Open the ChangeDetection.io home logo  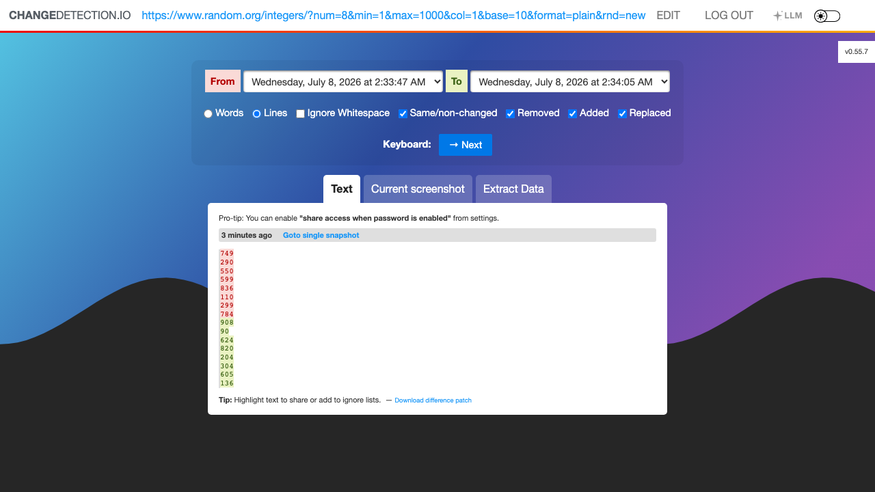(x=70, y=15)
